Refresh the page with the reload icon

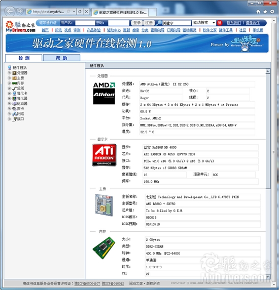[80, 12]
